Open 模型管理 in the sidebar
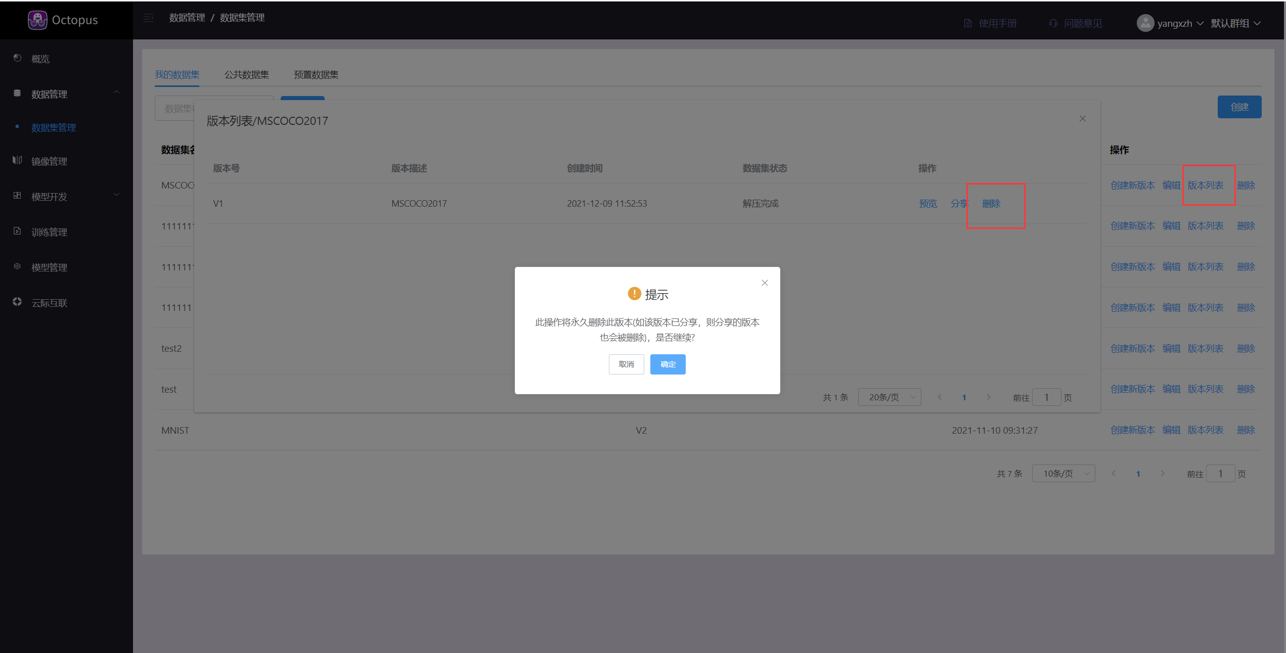 pos(49,267)
